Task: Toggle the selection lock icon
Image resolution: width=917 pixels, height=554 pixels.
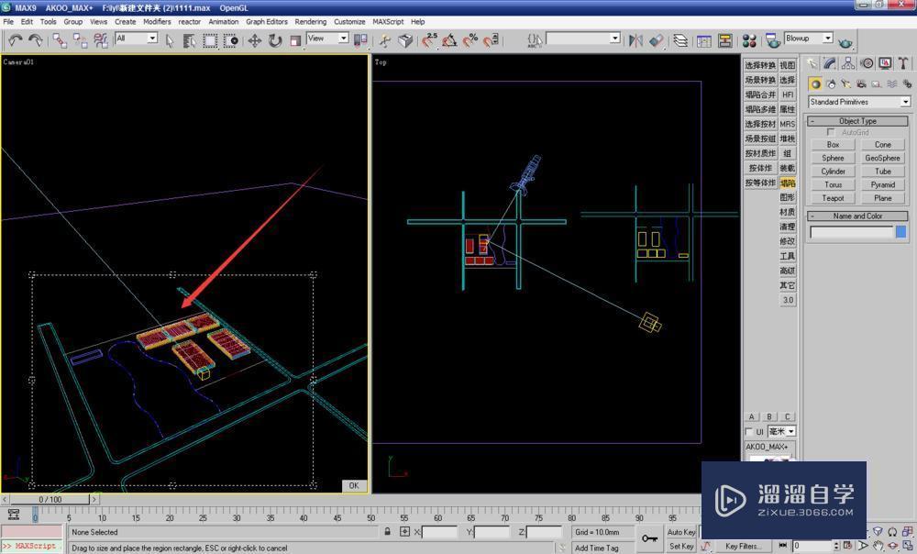Action: (x=388, y=532)
